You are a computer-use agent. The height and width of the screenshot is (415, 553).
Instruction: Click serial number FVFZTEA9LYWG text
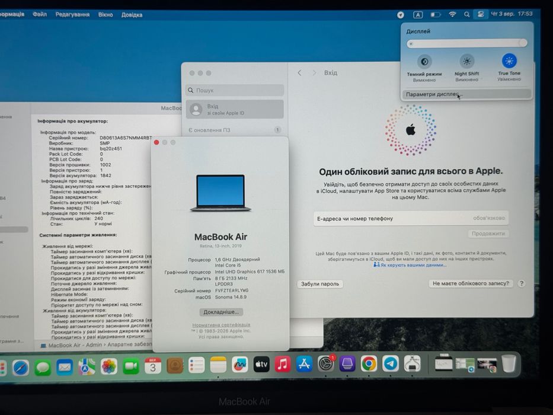tap(232, 290)
